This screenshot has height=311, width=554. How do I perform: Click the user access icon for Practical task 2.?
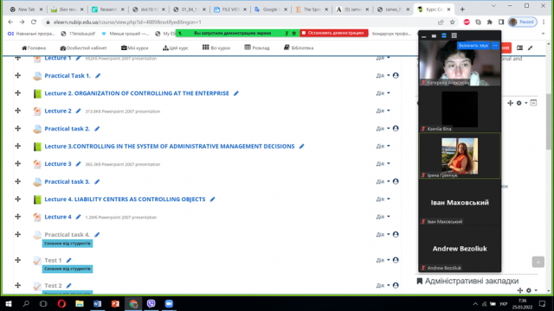tap(396, 129)
